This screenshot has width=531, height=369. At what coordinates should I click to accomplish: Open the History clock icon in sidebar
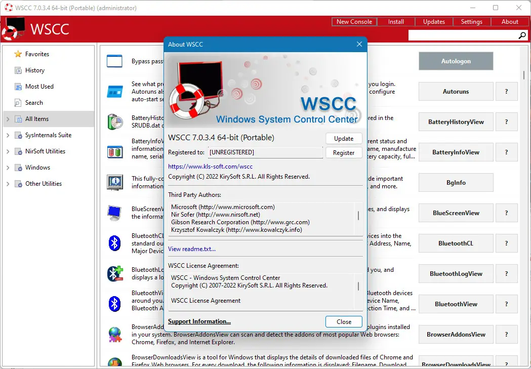pyautogui.click(x=18, y=70)
